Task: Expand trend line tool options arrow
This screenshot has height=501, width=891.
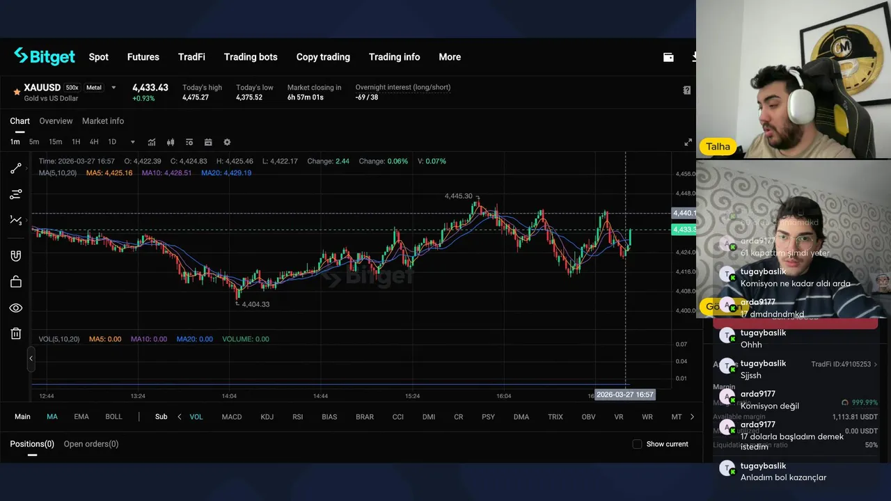Action: pyautogui.click(x=29, y=168)
